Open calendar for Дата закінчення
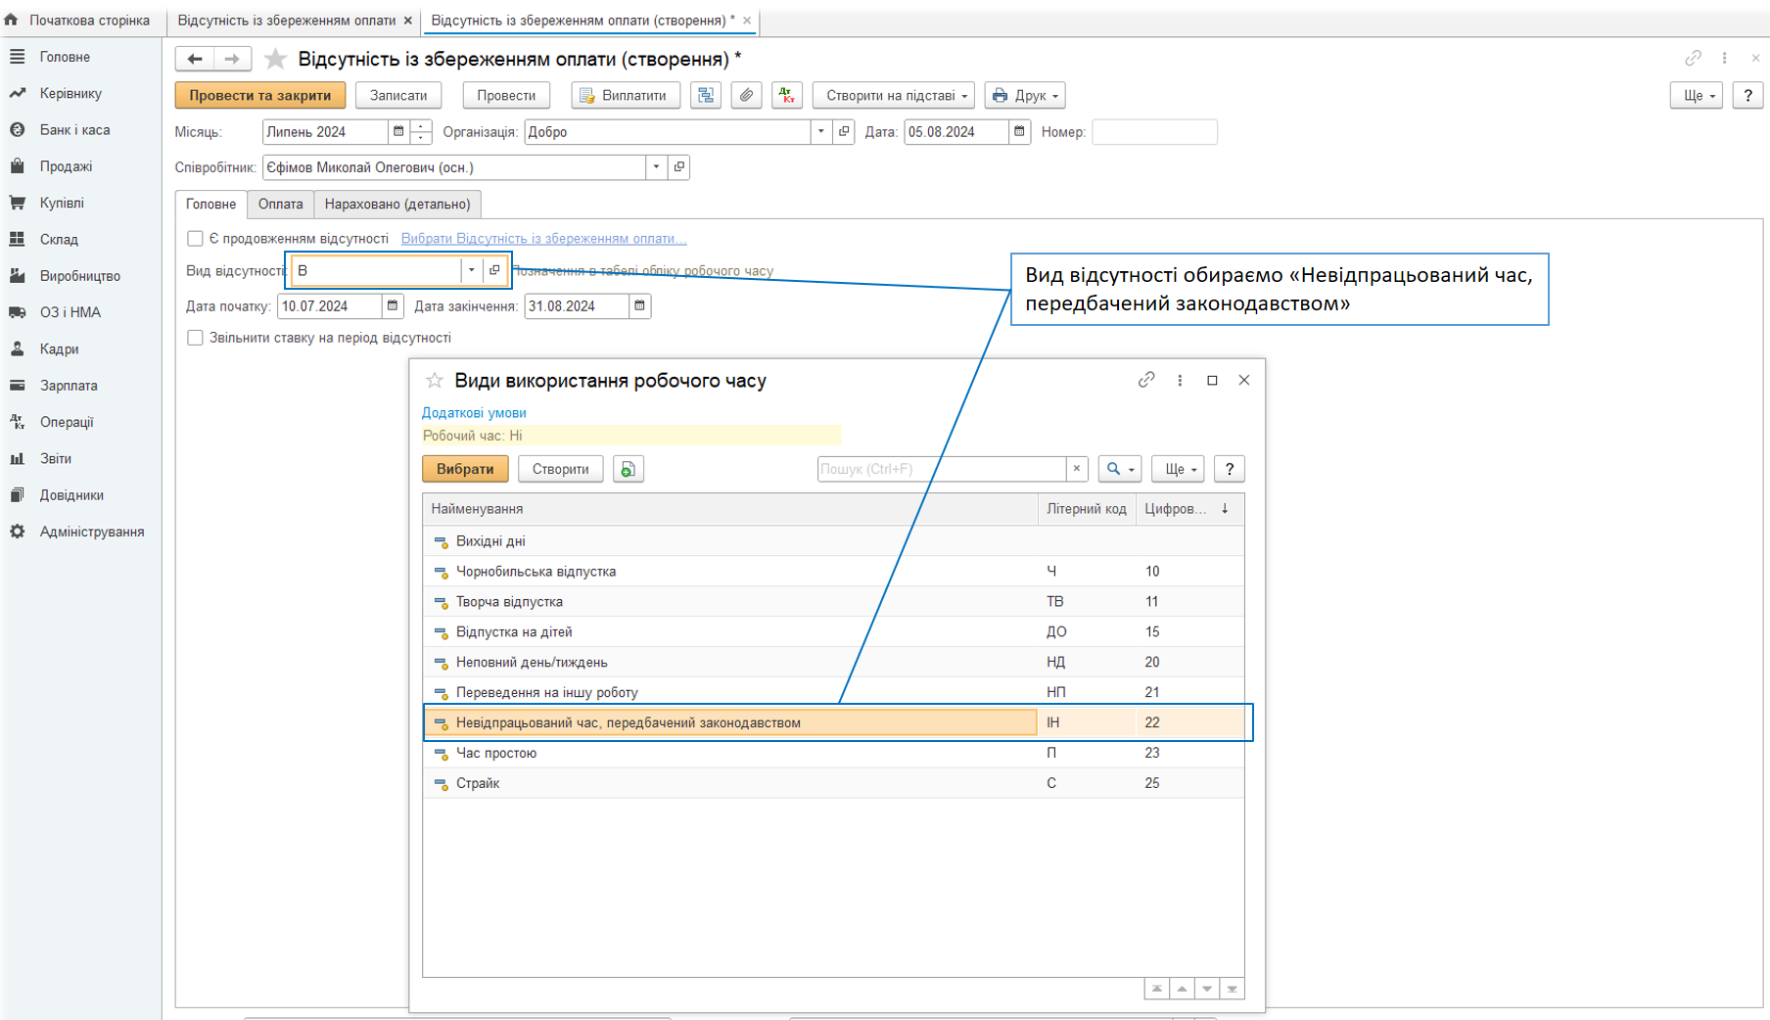This screenshot has height=1020, width=1770. [640, 305]
